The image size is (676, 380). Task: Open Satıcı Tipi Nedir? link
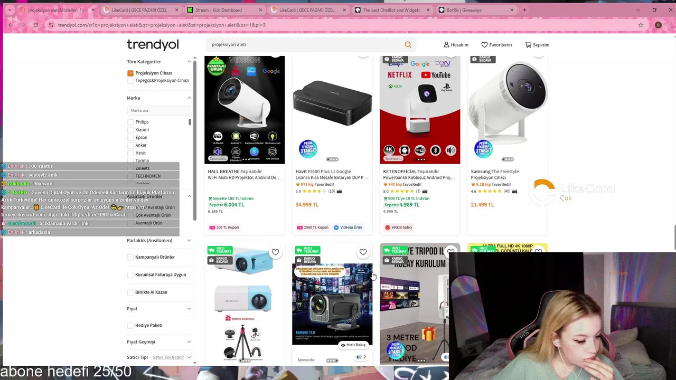[168, 357]
